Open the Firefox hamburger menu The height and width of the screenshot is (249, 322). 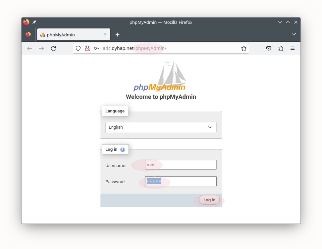[293, 48]
